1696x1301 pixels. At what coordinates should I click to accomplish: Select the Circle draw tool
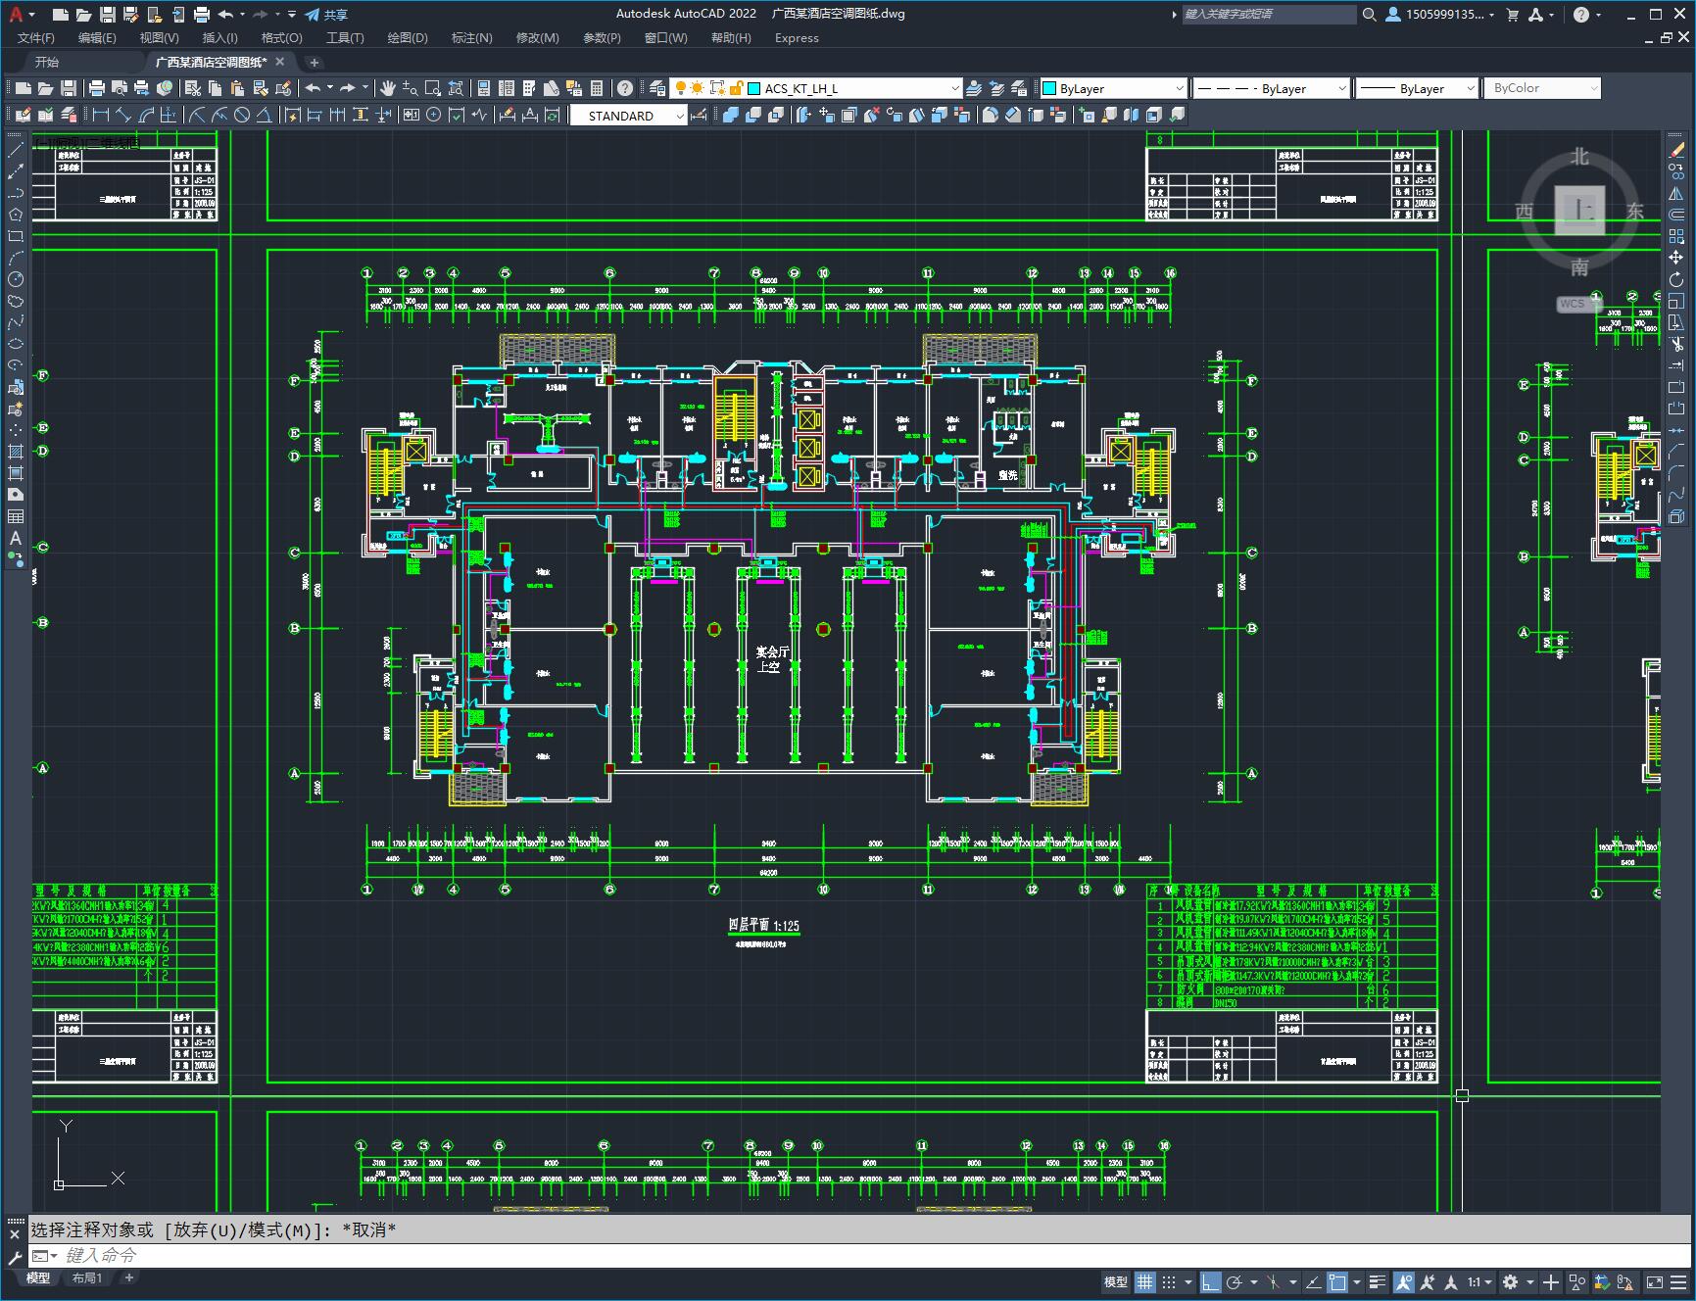click(x=16, y=279)
